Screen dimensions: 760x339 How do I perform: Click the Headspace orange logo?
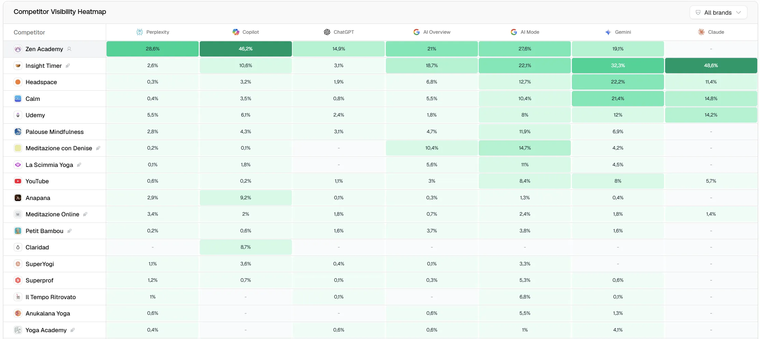click(18, 82)
